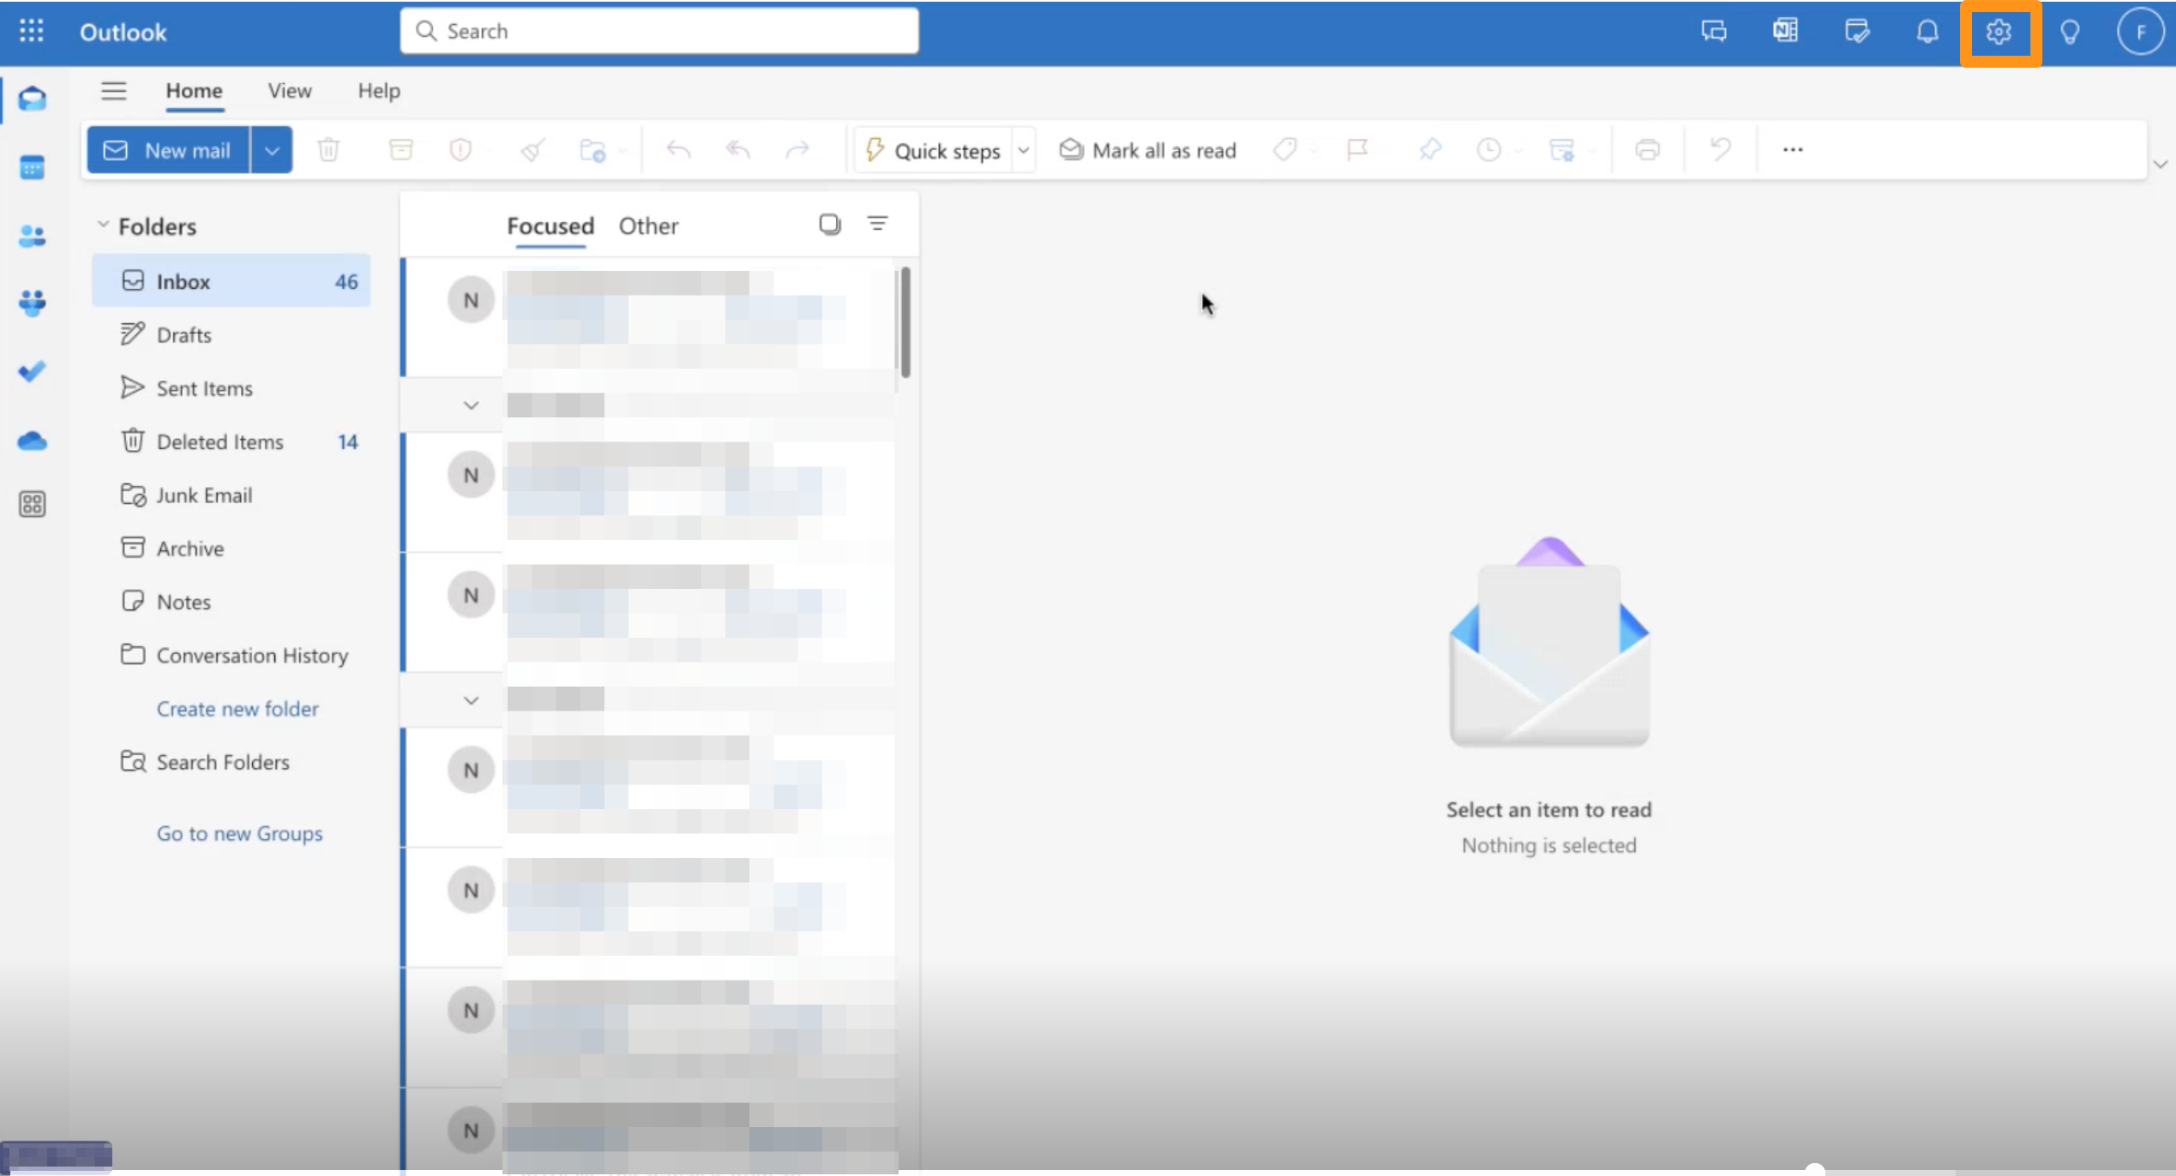The width and height of the screenshot is (2176, 1176).
Task: Expand the New mail dropdown arrow
Action: (x=272, y=150)
